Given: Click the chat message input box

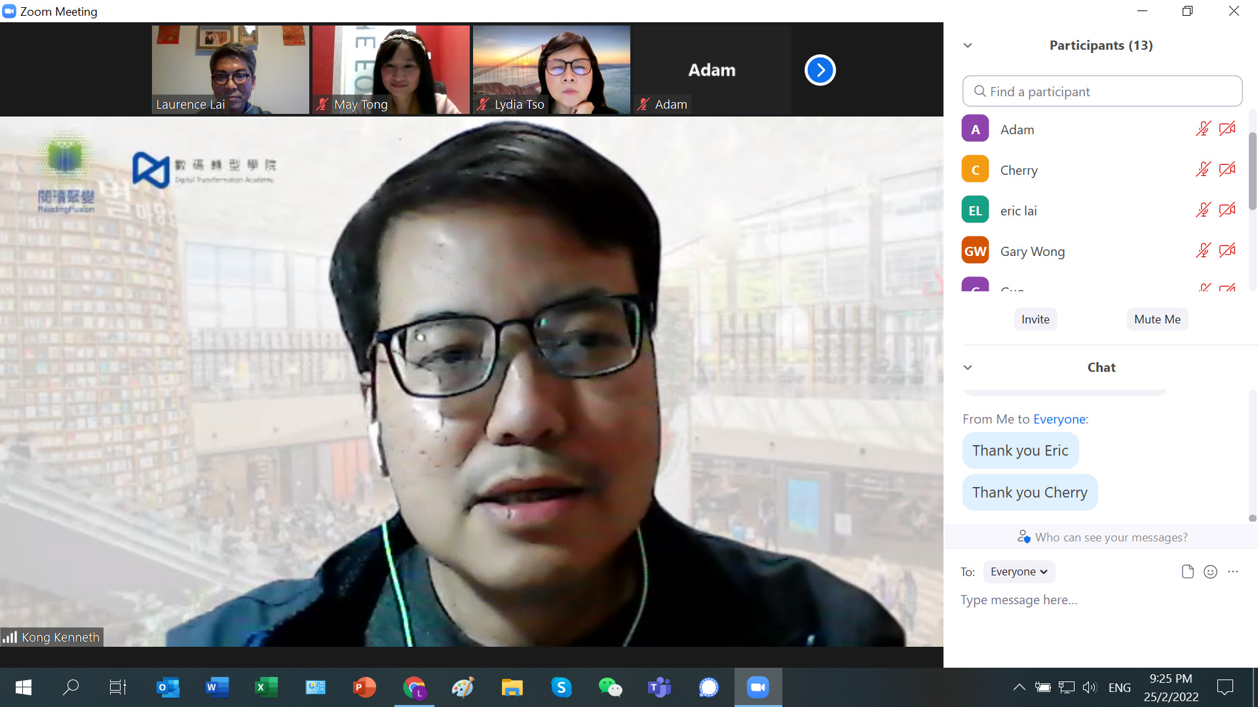Looking at the screenshot, I should pos(1101,600).
